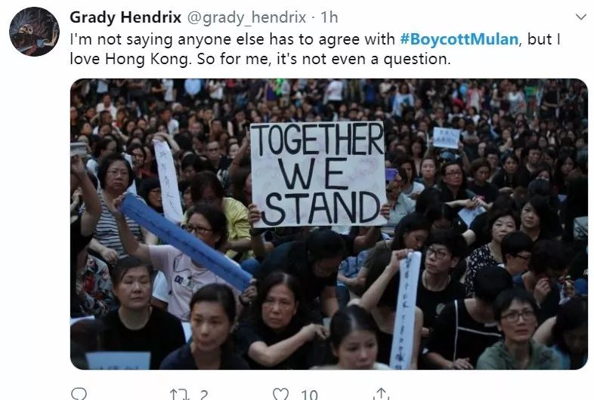Viewport: 594px width, 400px height.
Task: Open the Hong Kong protest crowd photo
Action: pyautogui.click(x=329, y=224)
